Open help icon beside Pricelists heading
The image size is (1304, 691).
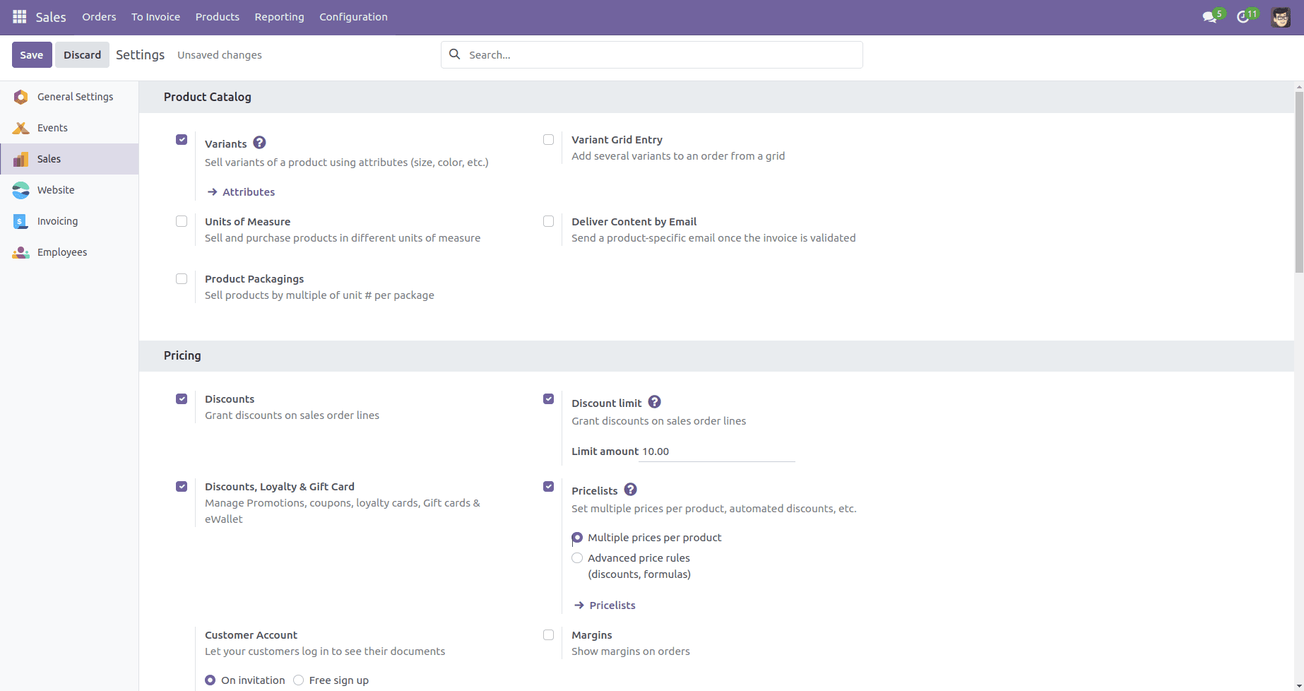click(630, 490)
